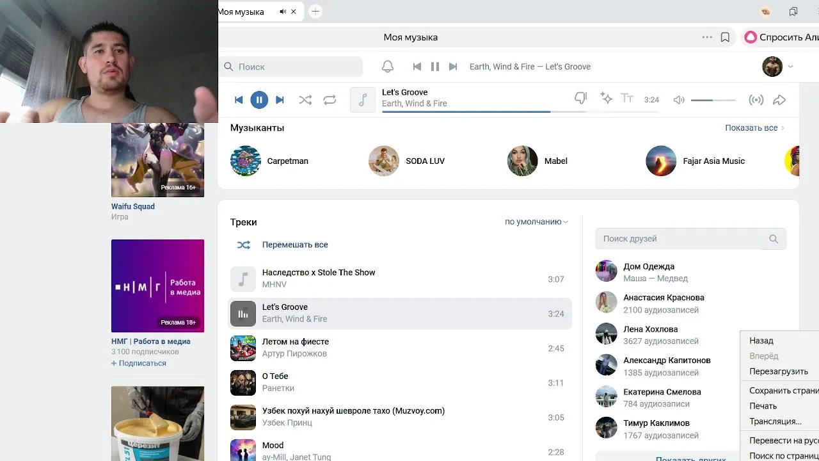Click the share arrow icon
This screenshot has width=819, height=461.
click(779, 100)
